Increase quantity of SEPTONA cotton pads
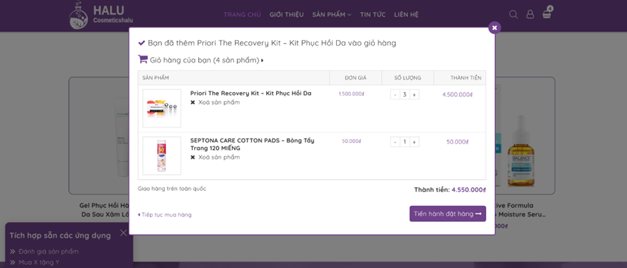This screenshot has height=268, width=627. (x=414, y=142)
